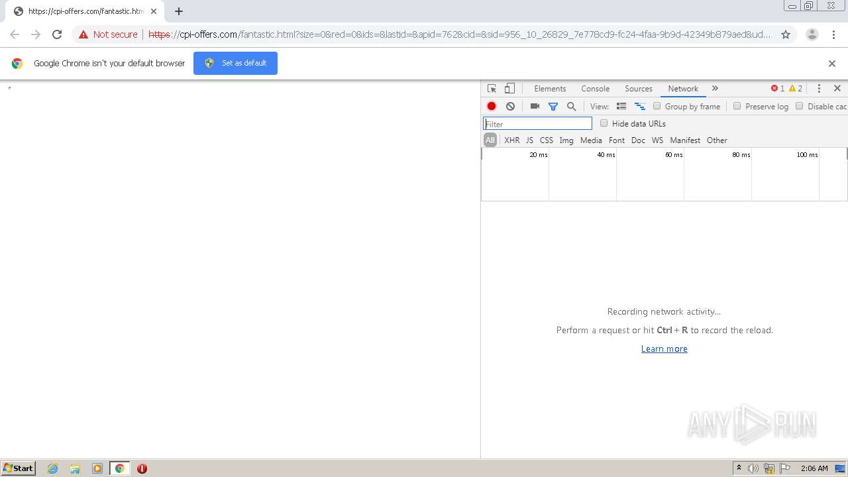Switch to the Console tab
848x477 pixels.
click(x=595, y=89)
